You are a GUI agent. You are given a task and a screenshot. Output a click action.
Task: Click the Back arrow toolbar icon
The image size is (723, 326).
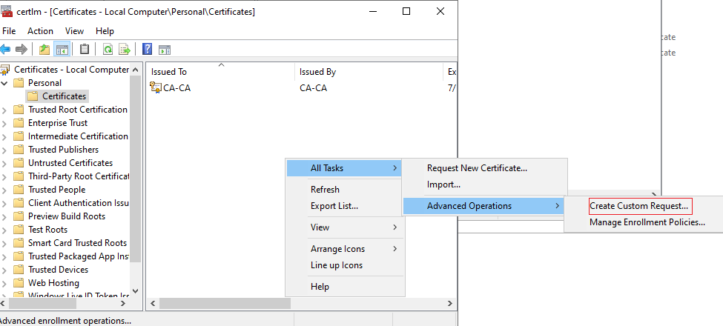tap(4, 49)
